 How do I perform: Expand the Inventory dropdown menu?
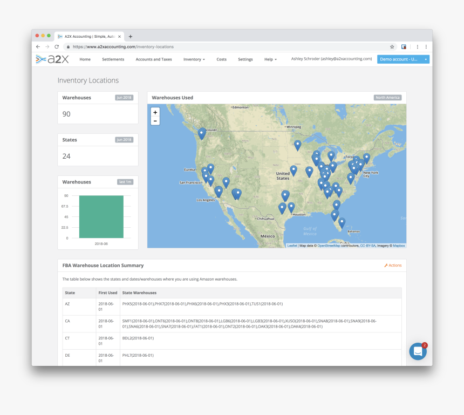tap(194, 59)
